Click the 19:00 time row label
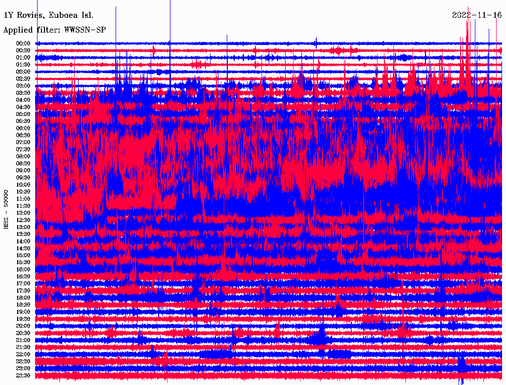 point(23,312)
